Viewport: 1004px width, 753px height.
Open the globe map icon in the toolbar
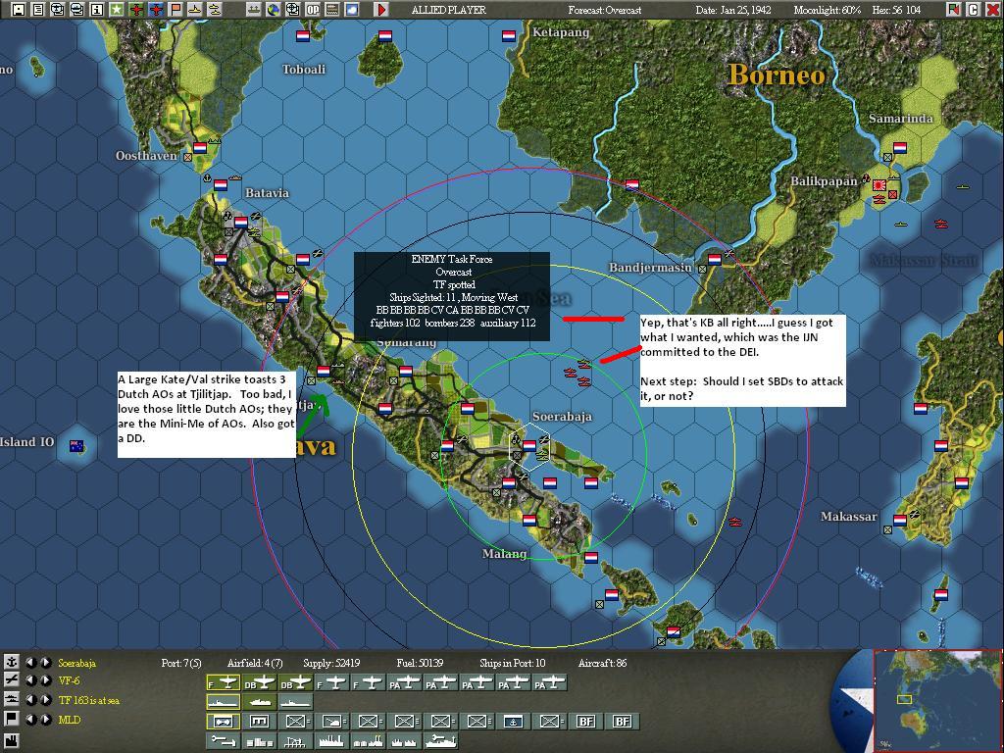[272, 8]
